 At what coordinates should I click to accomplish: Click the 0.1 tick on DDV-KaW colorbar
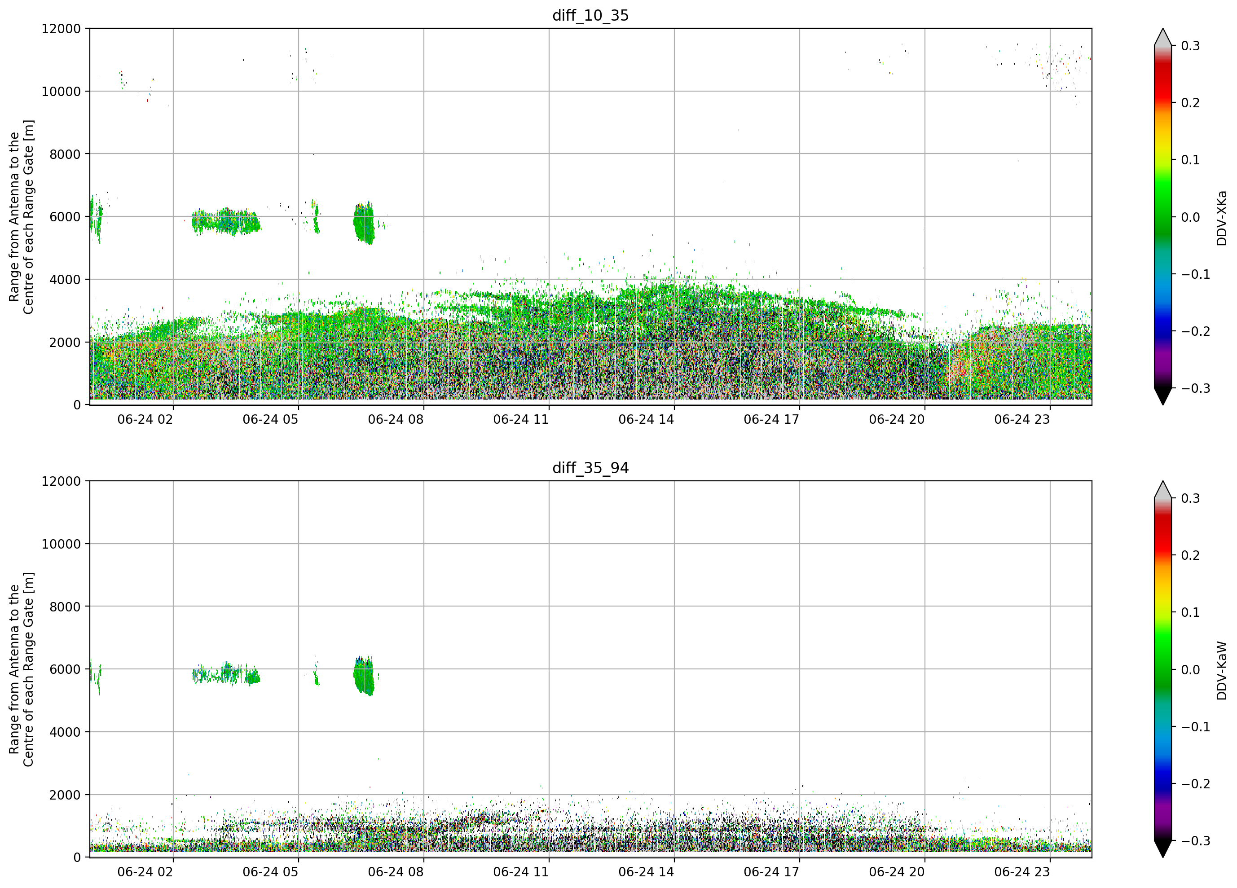(x=1190, y=612)
